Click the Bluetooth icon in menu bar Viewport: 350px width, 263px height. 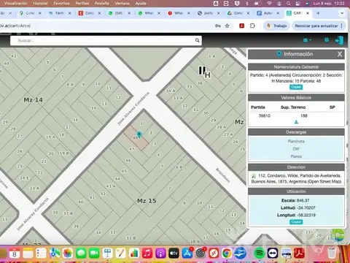click(247, 4)
